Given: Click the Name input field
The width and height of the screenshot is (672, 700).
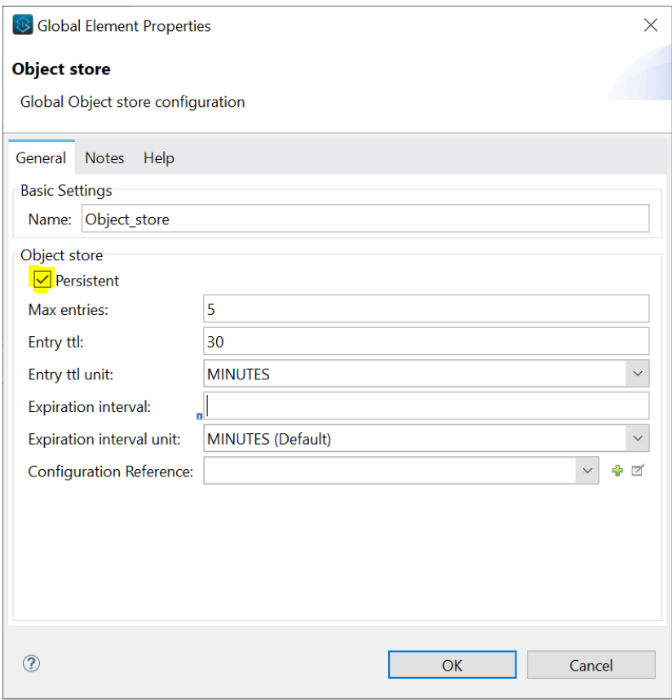Looking at the screenshot, I should click(365, 219).
